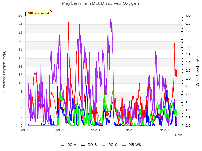Image resolution: width=202 pixels, height=151 pixels.
Task: Click the Wind Speed (m/s) axis label
Action: (x=198, y=71)
